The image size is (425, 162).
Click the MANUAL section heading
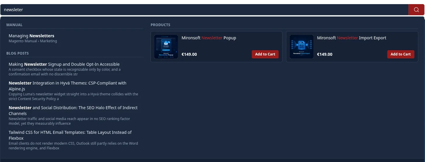pyautogui.click(x=14, y=25)
